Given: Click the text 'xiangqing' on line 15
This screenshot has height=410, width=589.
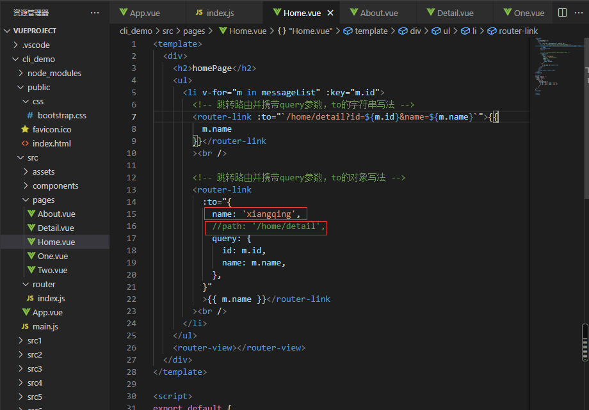Looking at the screenshot, I should coord(269,214).
